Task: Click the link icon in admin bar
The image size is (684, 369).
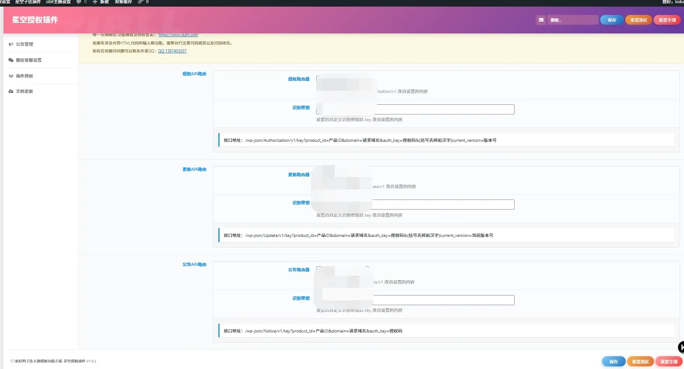Action: 141,2
